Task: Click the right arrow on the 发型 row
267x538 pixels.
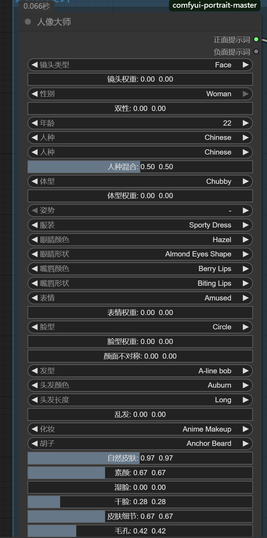Action: click(246, 371)
